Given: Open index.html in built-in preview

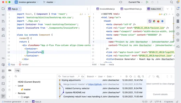Looking at the screenshot, I should (150, 21).
